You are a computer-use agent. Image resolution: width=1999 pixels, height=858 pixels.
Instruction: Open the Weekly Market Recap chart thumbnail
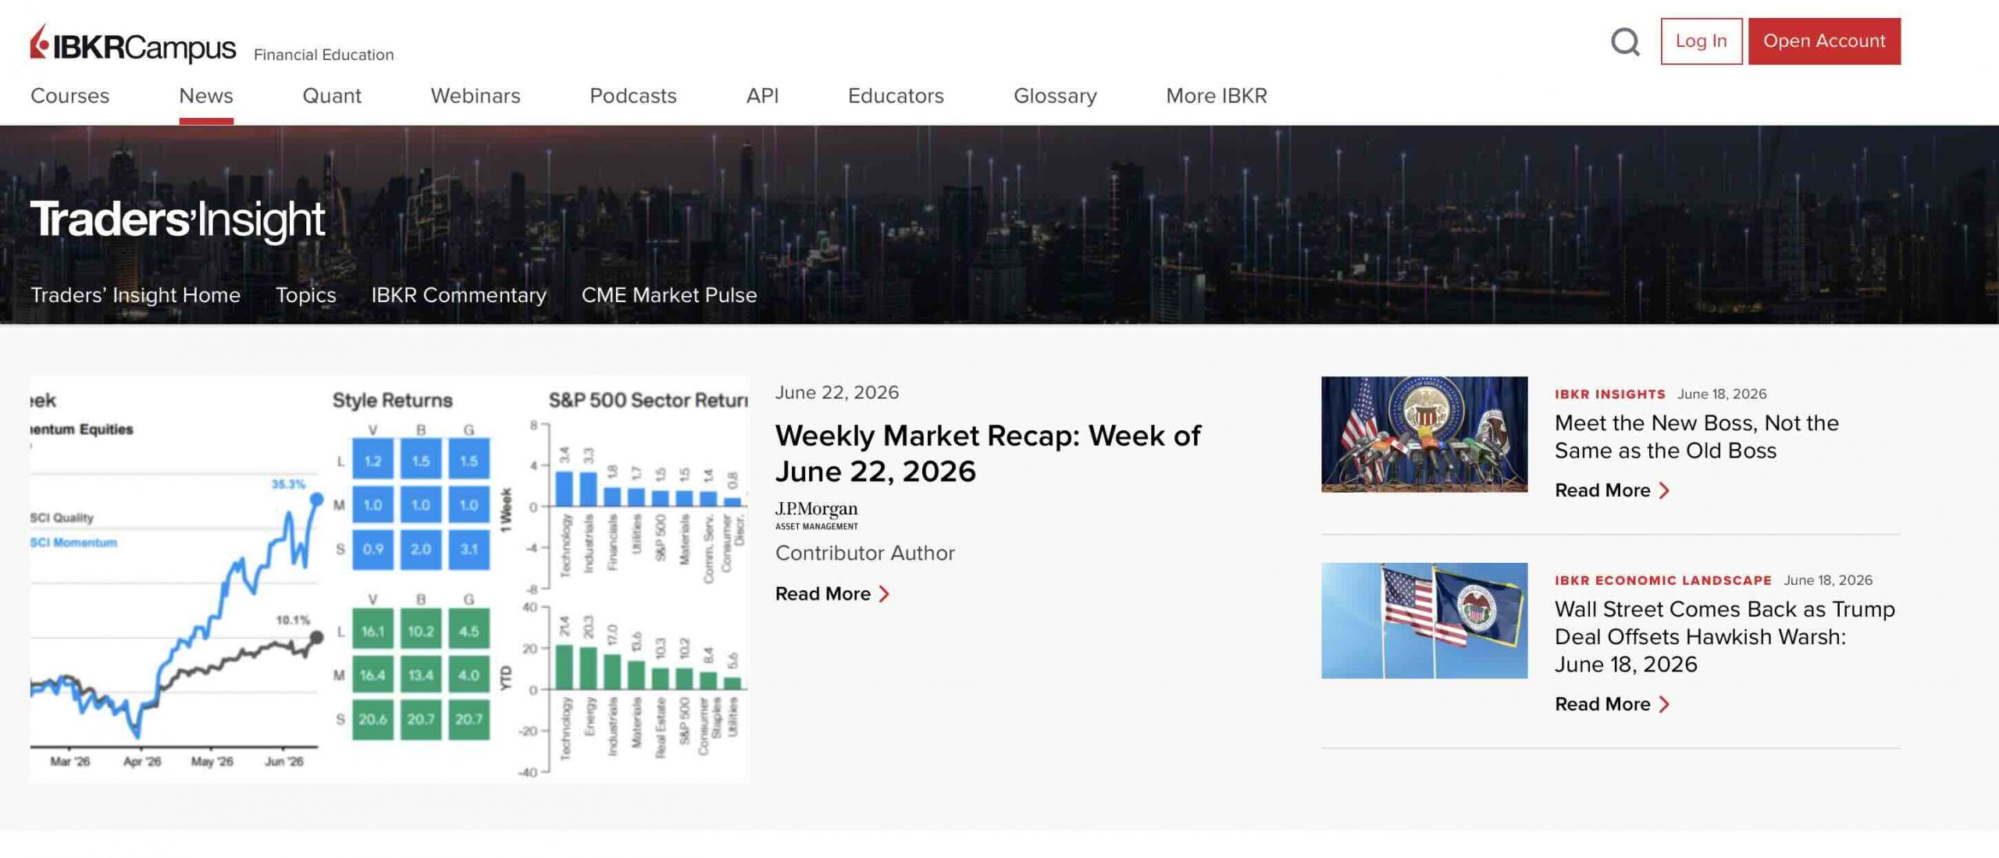point(390,579)
